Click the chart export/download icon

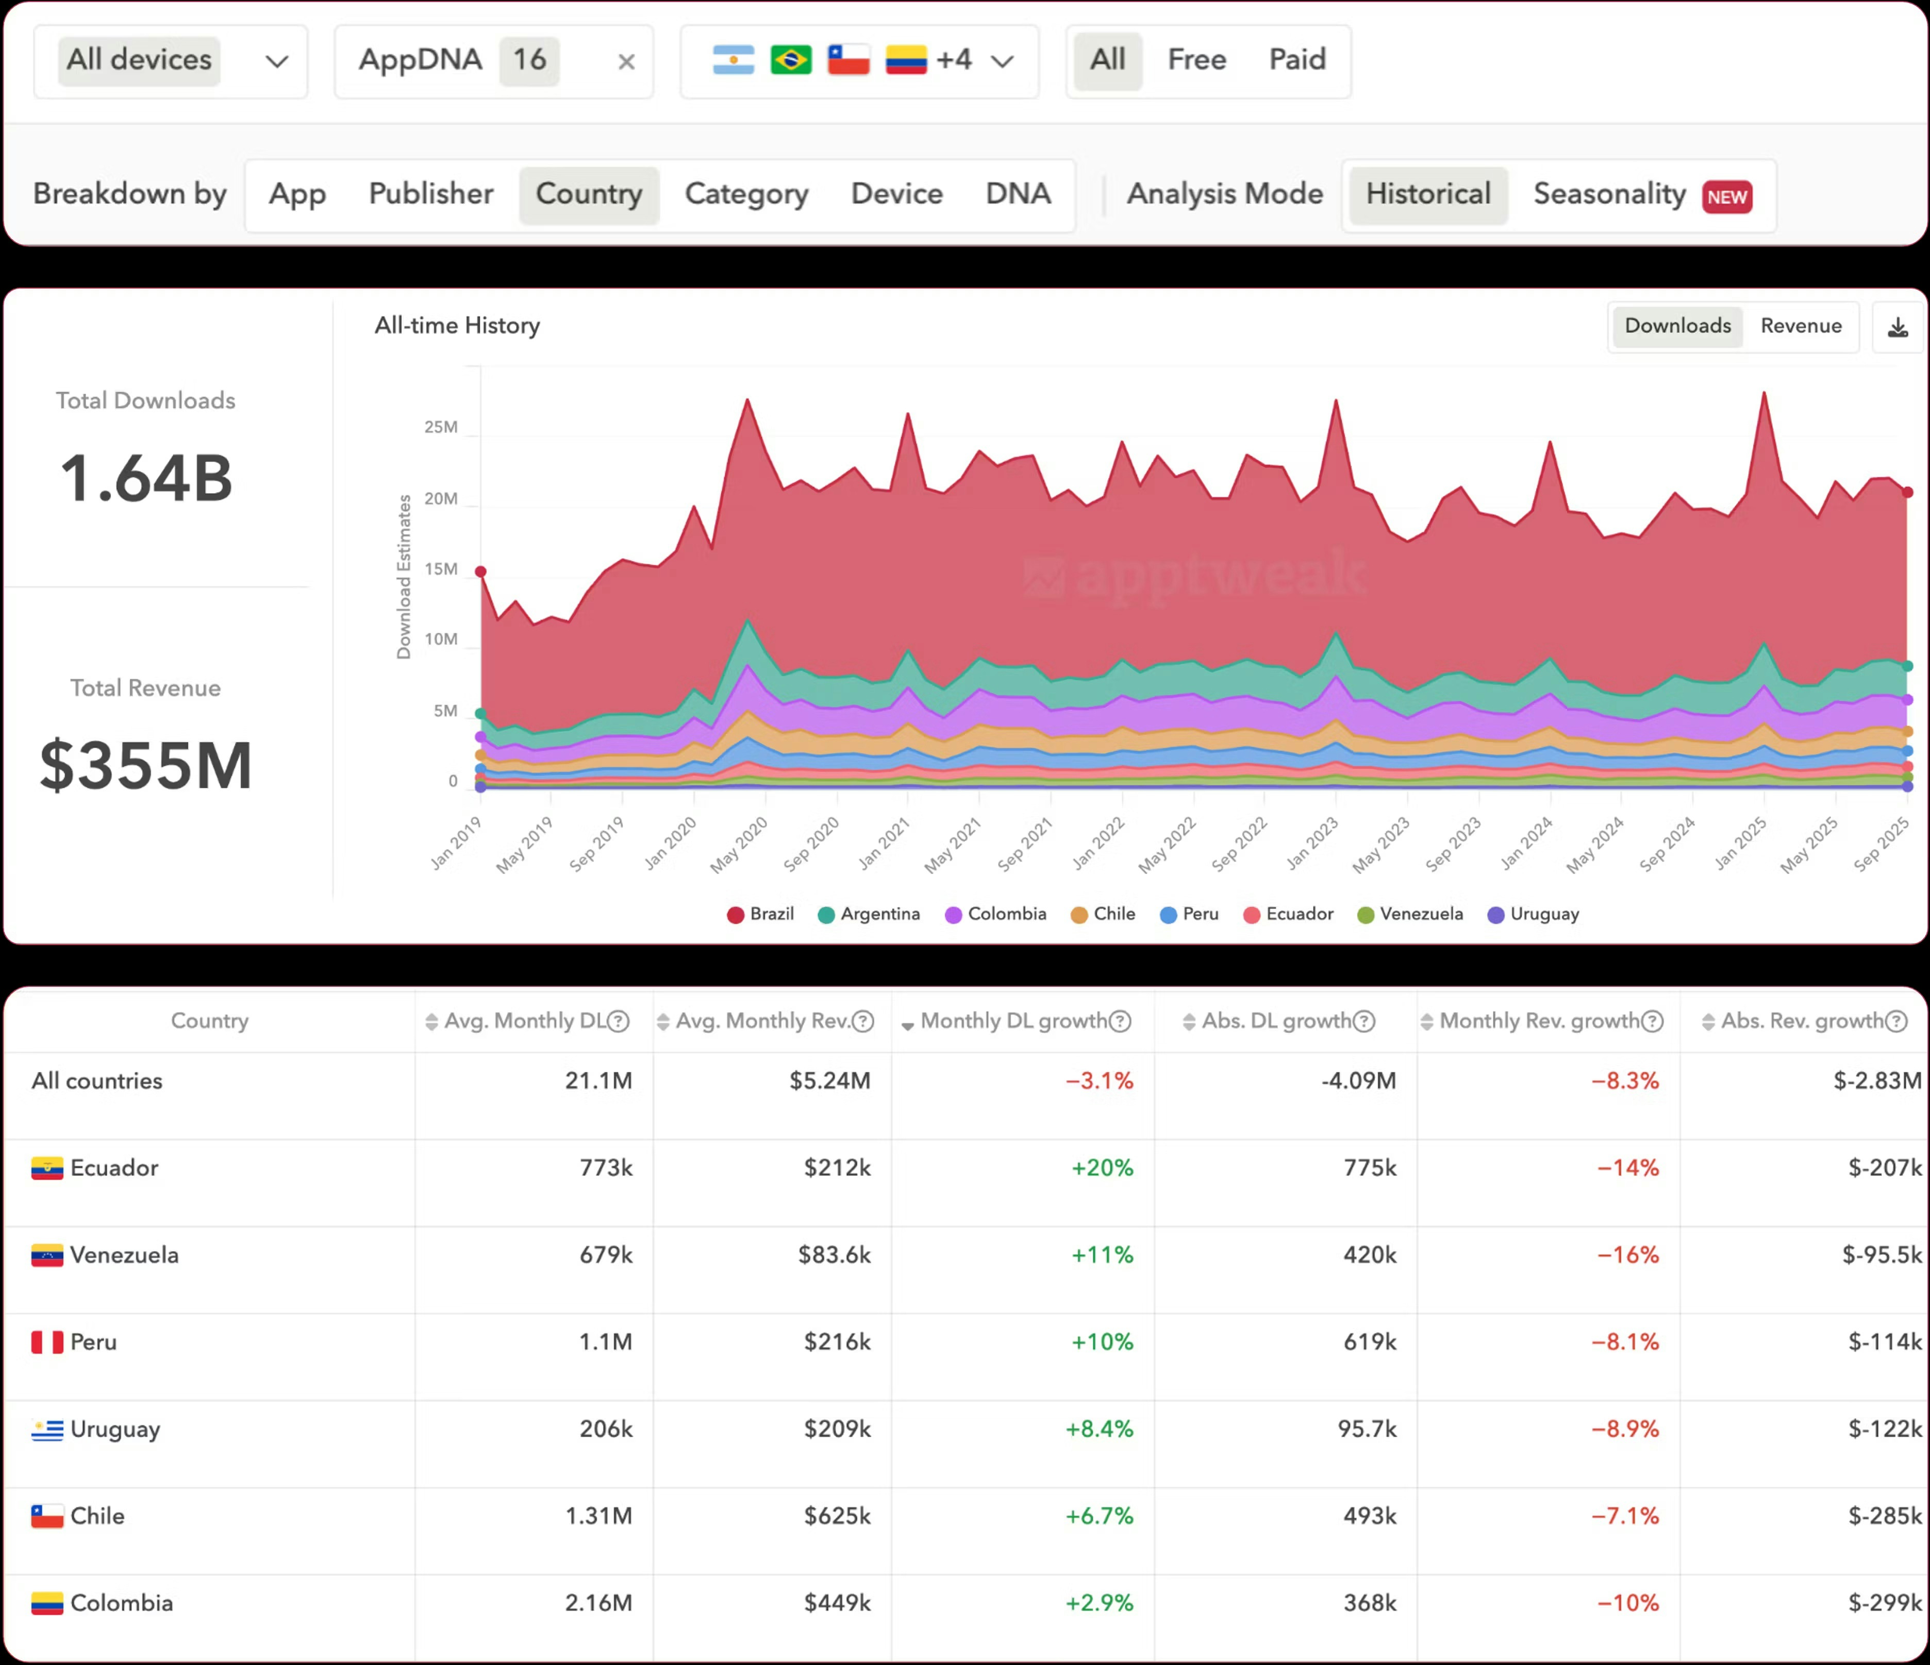coord(1898,326)
